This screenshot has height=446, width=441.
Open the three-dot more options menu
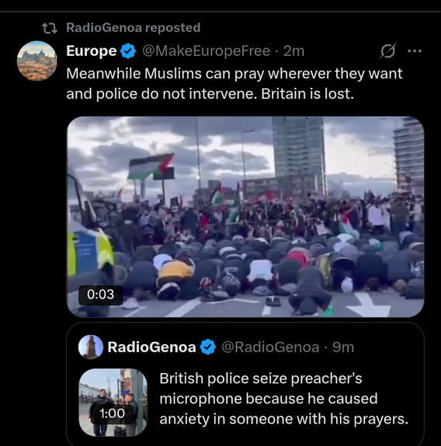coord(415,51)
